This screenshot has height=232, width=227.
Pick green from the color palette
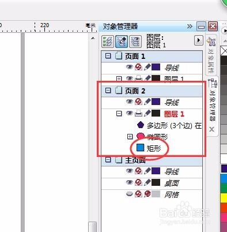click(x=224, y=188)
